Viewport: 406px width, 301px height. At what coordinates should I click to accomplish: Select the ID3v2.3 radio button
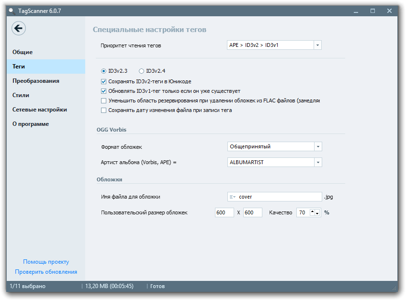[x=104, y=71]
